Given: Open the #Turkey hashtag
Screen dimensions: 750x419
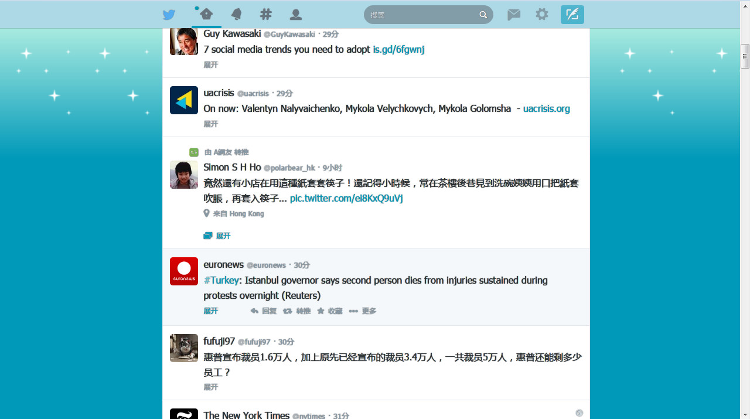Looking at the screenshot, I should click(221, 281).
